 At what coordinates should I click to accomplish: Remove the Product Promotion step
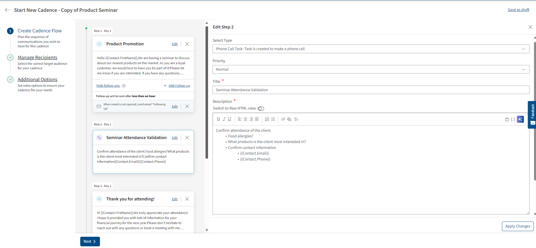coord(187,44)
